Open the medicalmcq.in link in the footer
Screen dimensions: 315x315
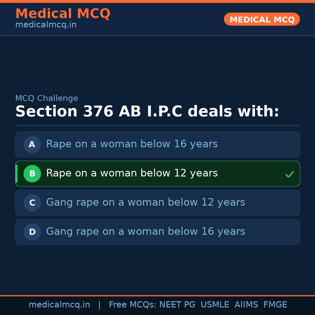[59, 305]
